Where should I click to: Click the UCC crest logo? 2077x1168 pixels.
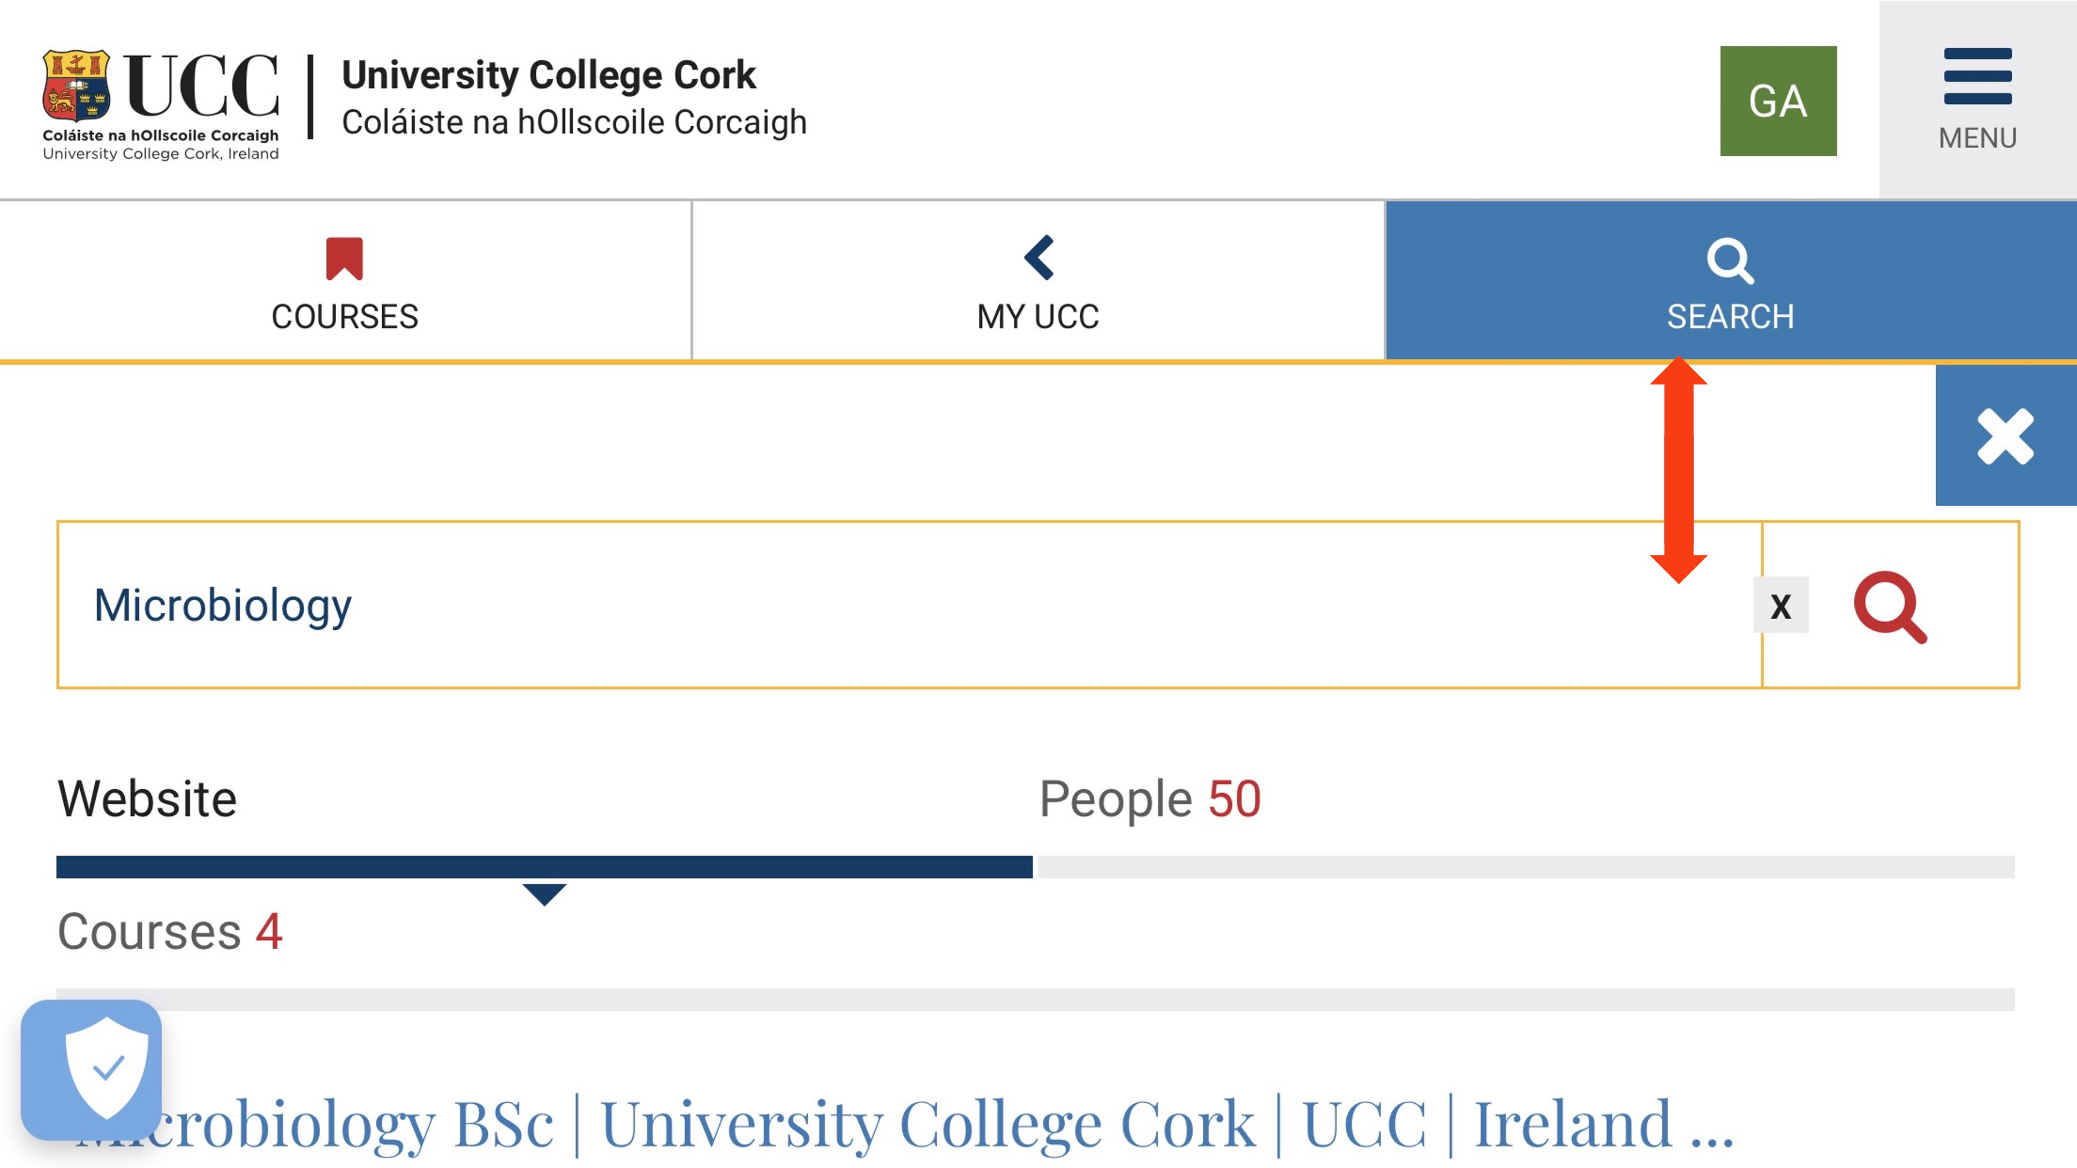pyautogui.click(x=76, y=86)
